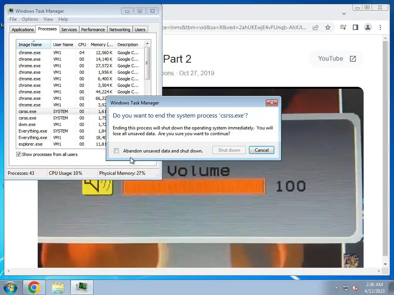Click Task Manager taskbar icon
The width and height of the screenshot is (394, 295).
pyautogui.click(x=82, y=287)
